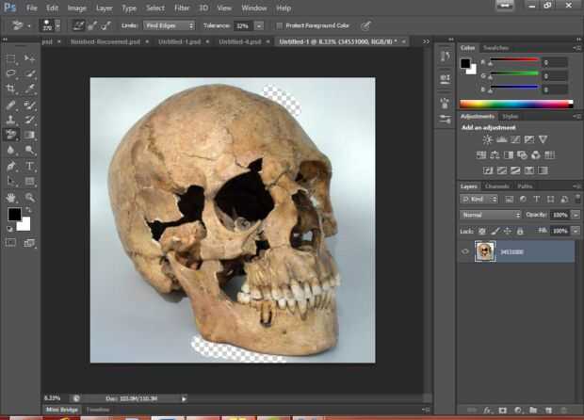The image size is (584, 420).
Task: Open the Tolerance slider dropdown arrow
Action: point(259,25)
